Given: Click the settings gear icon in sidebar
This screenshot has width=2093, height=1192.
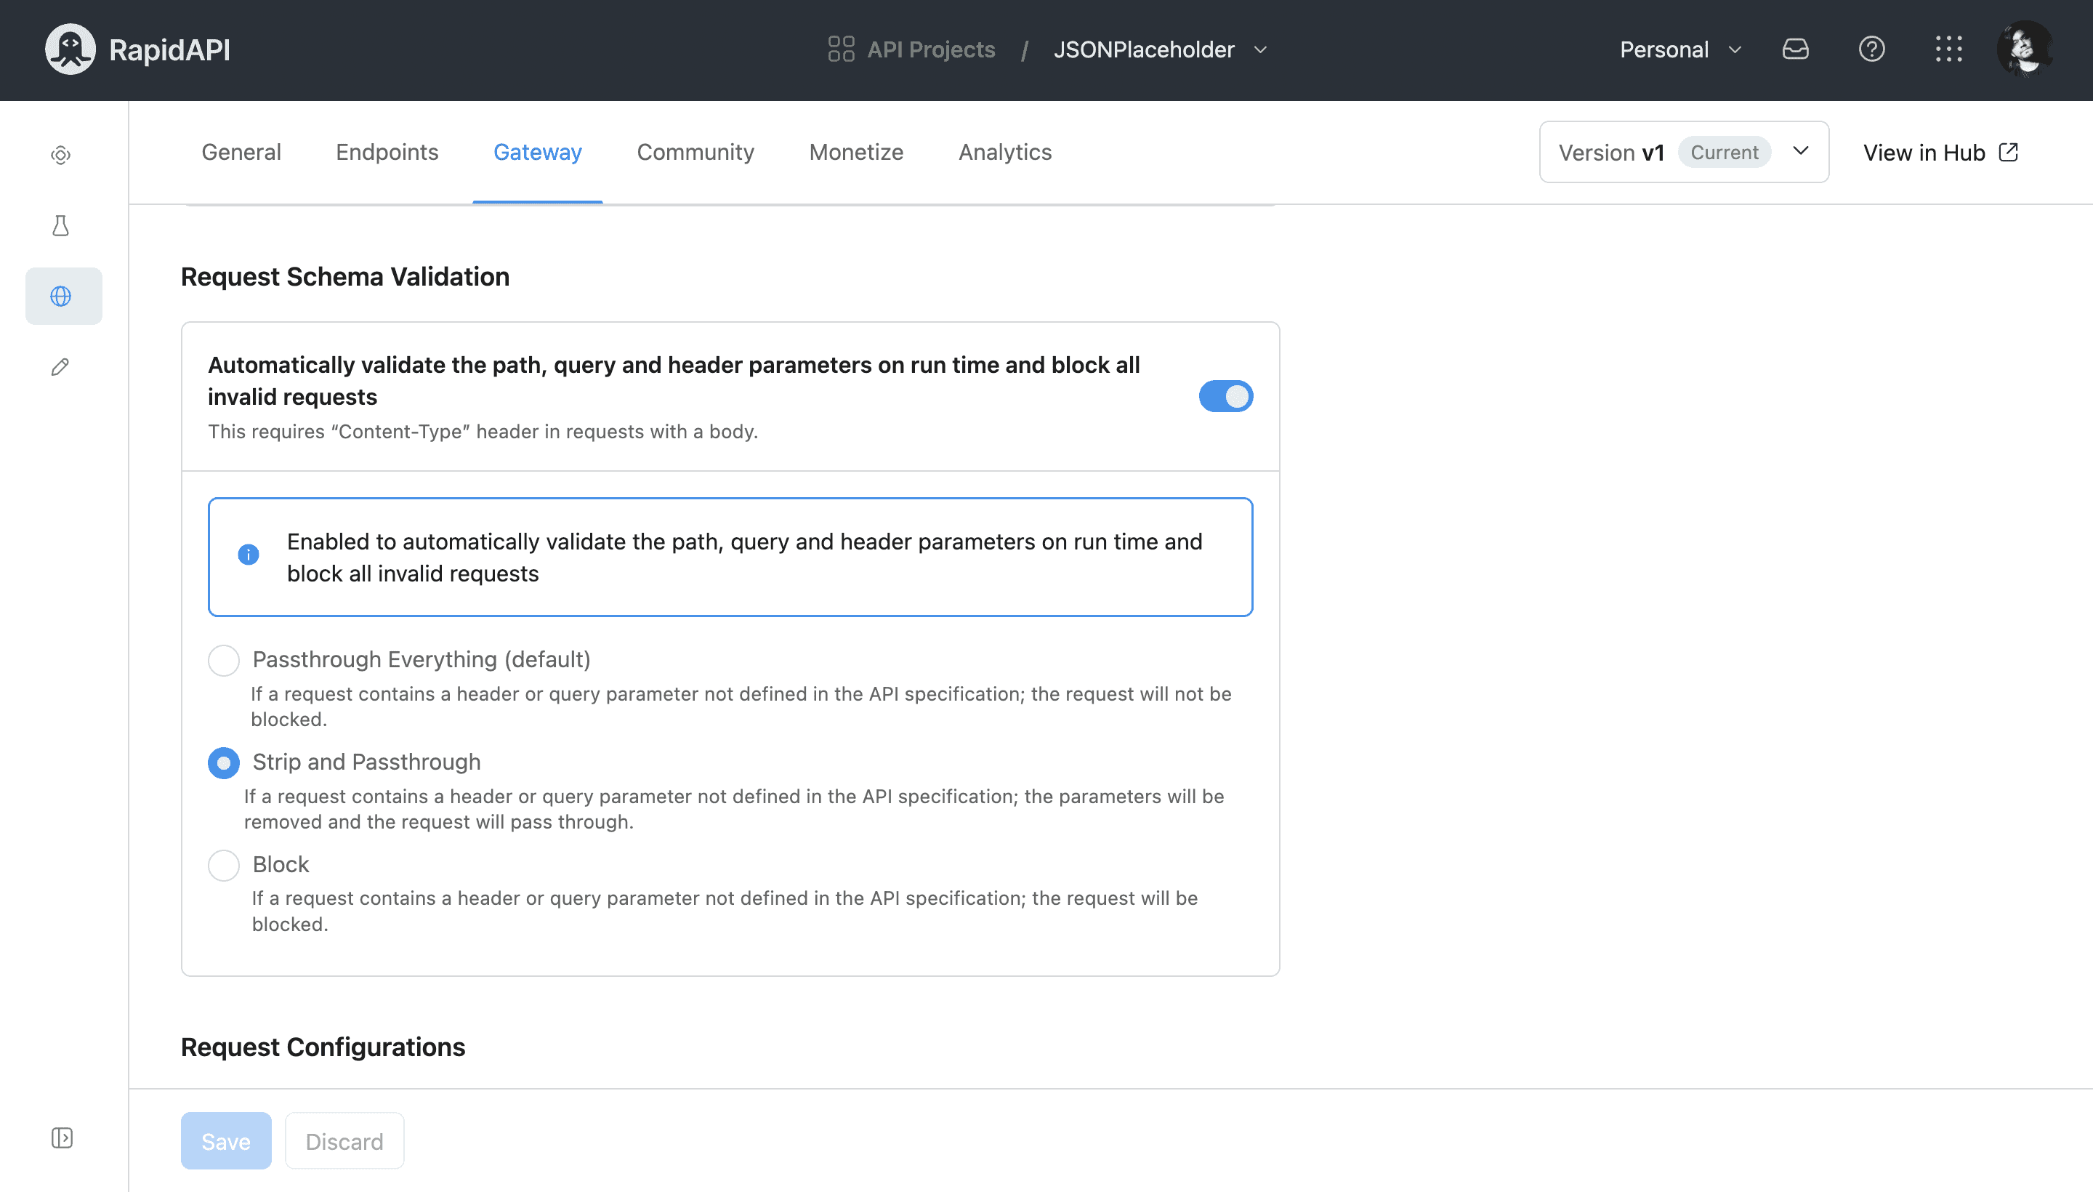Looking at the screenshot, I should 59,156.
